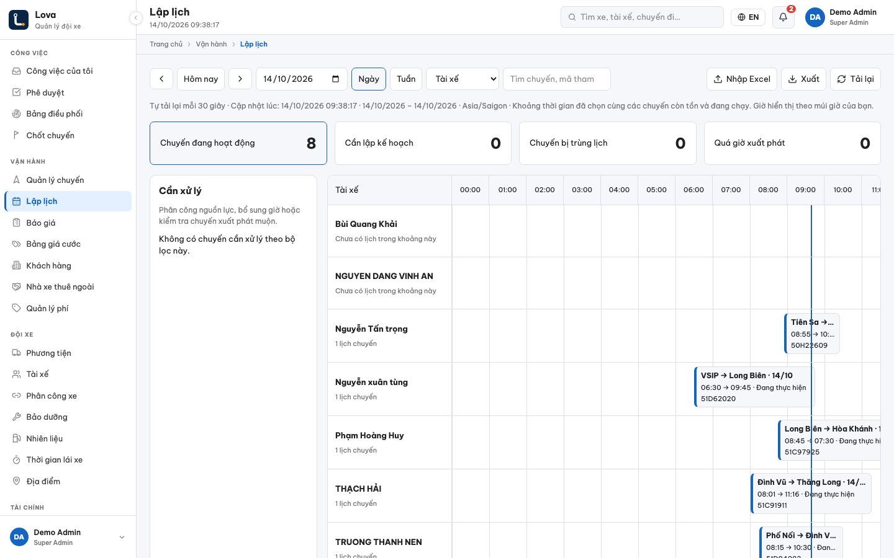Click the Lova logo icon
Viewport: 894px width, 558px height.
click(19, 20)
